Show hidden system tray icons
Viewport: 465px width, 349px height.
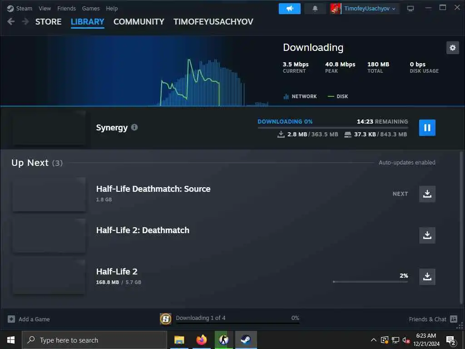pos(374,340)
